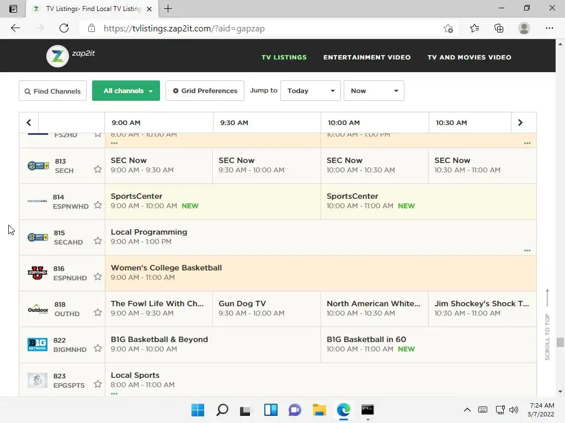Viewport: 565px width, 423px height.
Task: Click SEC Network channel logo for 813
Action: point(38,166)
